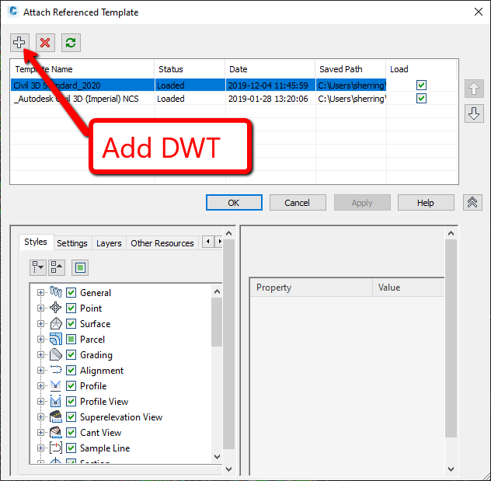Toggle the Sample Line checkbox
The width and height of the screenshot is (491, 481).
click(x=71, y=448)
